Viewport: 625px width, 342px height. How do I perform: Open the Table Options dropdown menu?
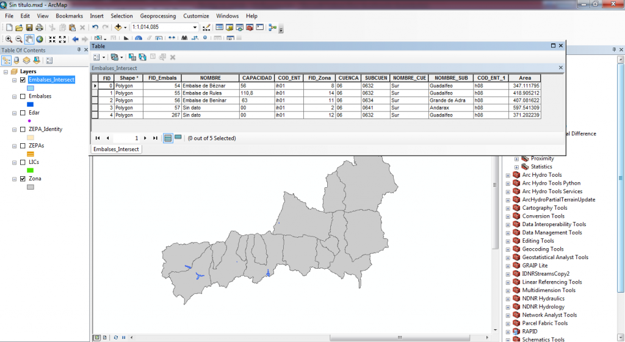[98, 57]
